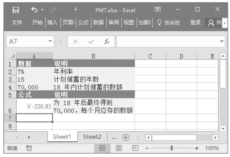Switch to Normal view icon

(102, 148)
